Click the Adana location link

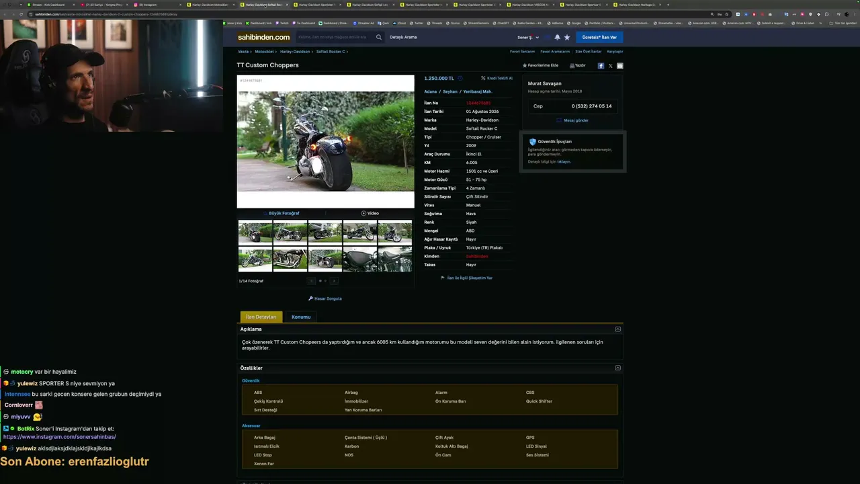point(430,91)
